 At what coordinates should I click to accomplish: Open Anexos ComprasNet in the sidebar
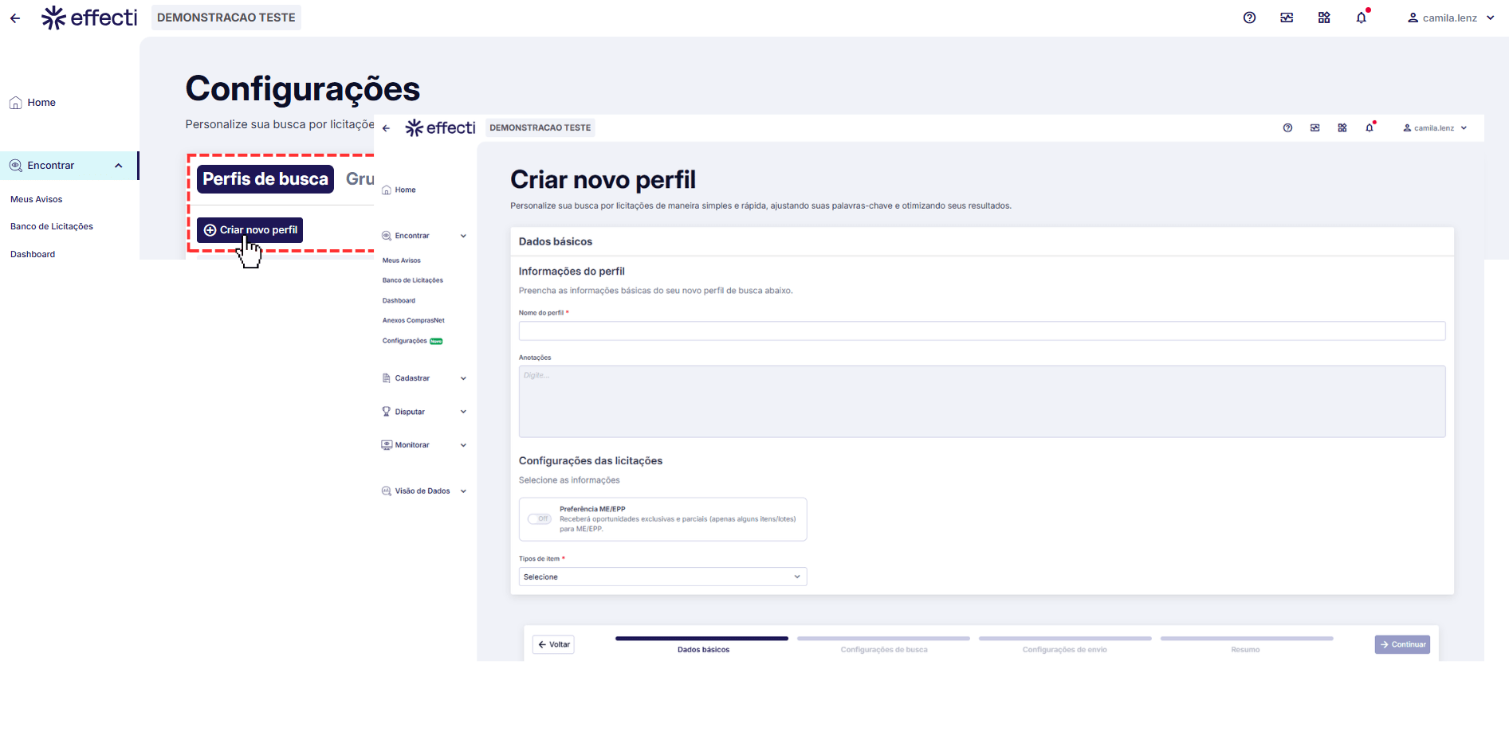coord(413,321)
